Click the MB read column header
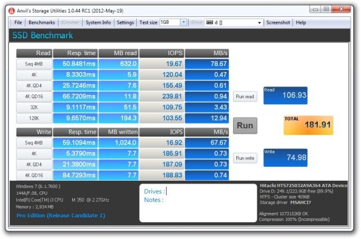Image resolution: width=361 pixels, height=239 pixels. click(x=119, y=53)
